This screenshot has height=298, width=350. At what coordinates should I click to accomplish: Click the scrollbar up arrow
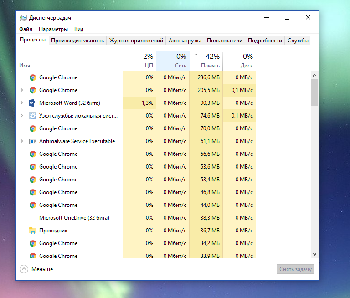click(x=315, y=75)
